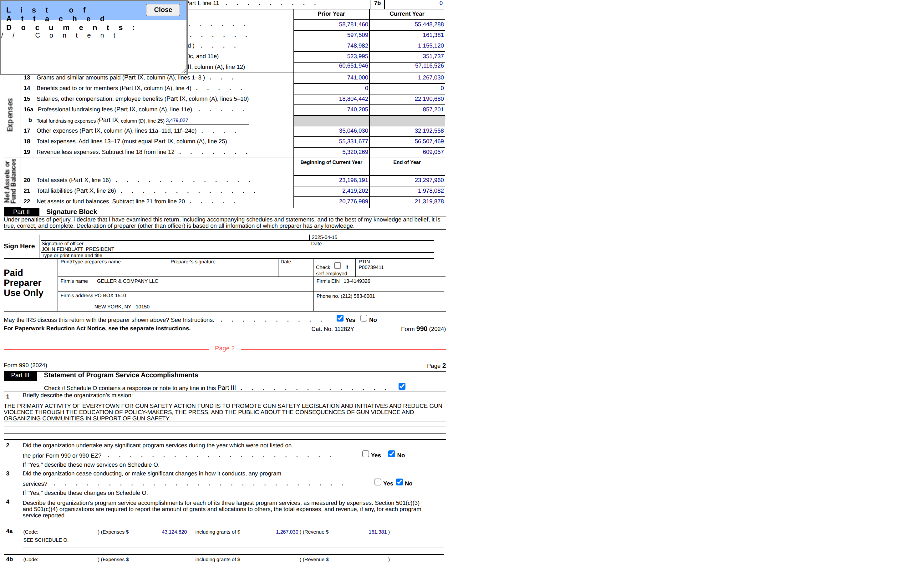901x563 pixels.
Task: Click line 13 current year grants 1,267,030
Action: pos(430,78)
